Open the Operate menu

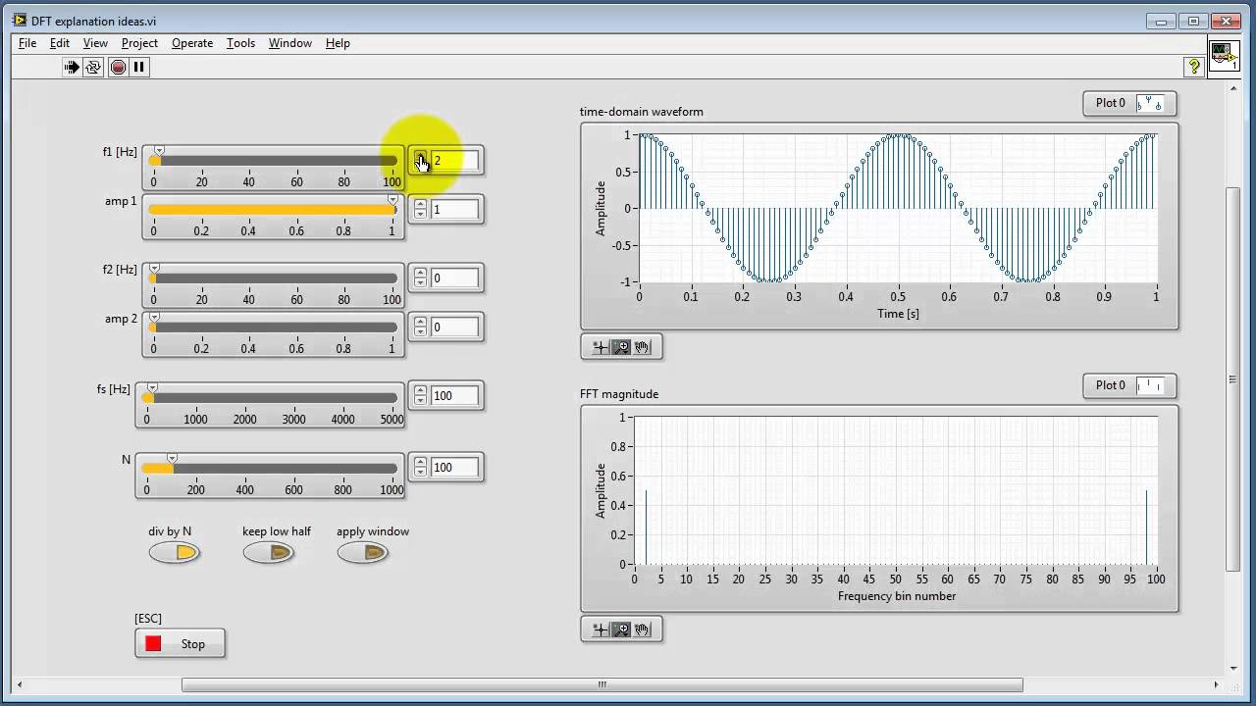click(x=192, y=43)
